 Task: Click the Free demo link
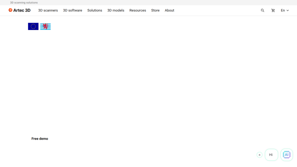[x=40, y=139]
